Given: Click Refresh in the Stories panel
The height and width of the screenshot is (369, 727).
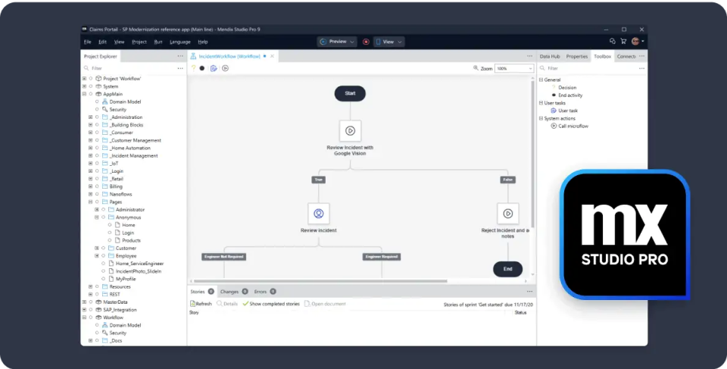Looking at the screenshot, I should point(201,304).
